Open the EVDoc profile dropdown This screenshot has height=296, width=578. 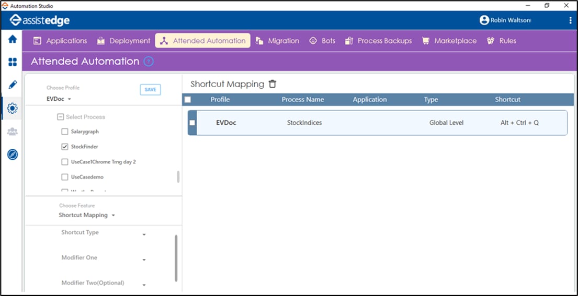pyautogui.click(x=59, y=99)
